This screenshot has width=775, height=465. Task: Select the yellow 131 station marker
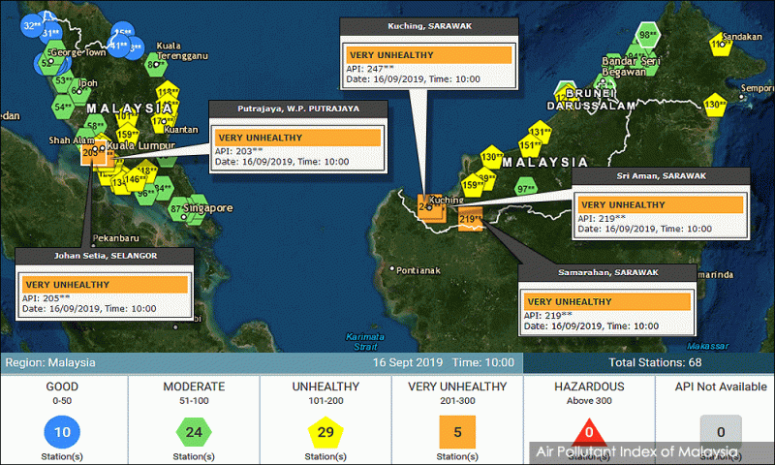(x=541, y=132)
